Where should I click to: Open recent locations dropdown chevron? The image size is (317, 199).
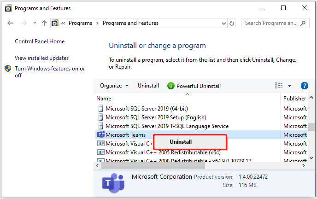click(x=35, y=23)
